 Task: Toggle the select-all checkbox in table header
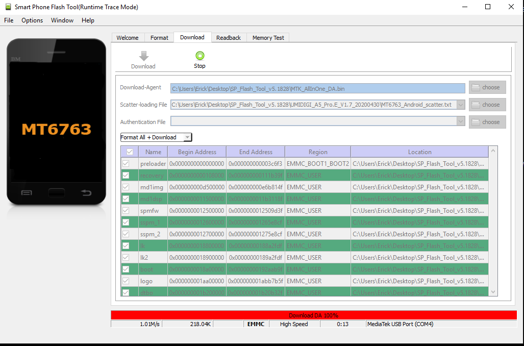[x=130, y=152]
